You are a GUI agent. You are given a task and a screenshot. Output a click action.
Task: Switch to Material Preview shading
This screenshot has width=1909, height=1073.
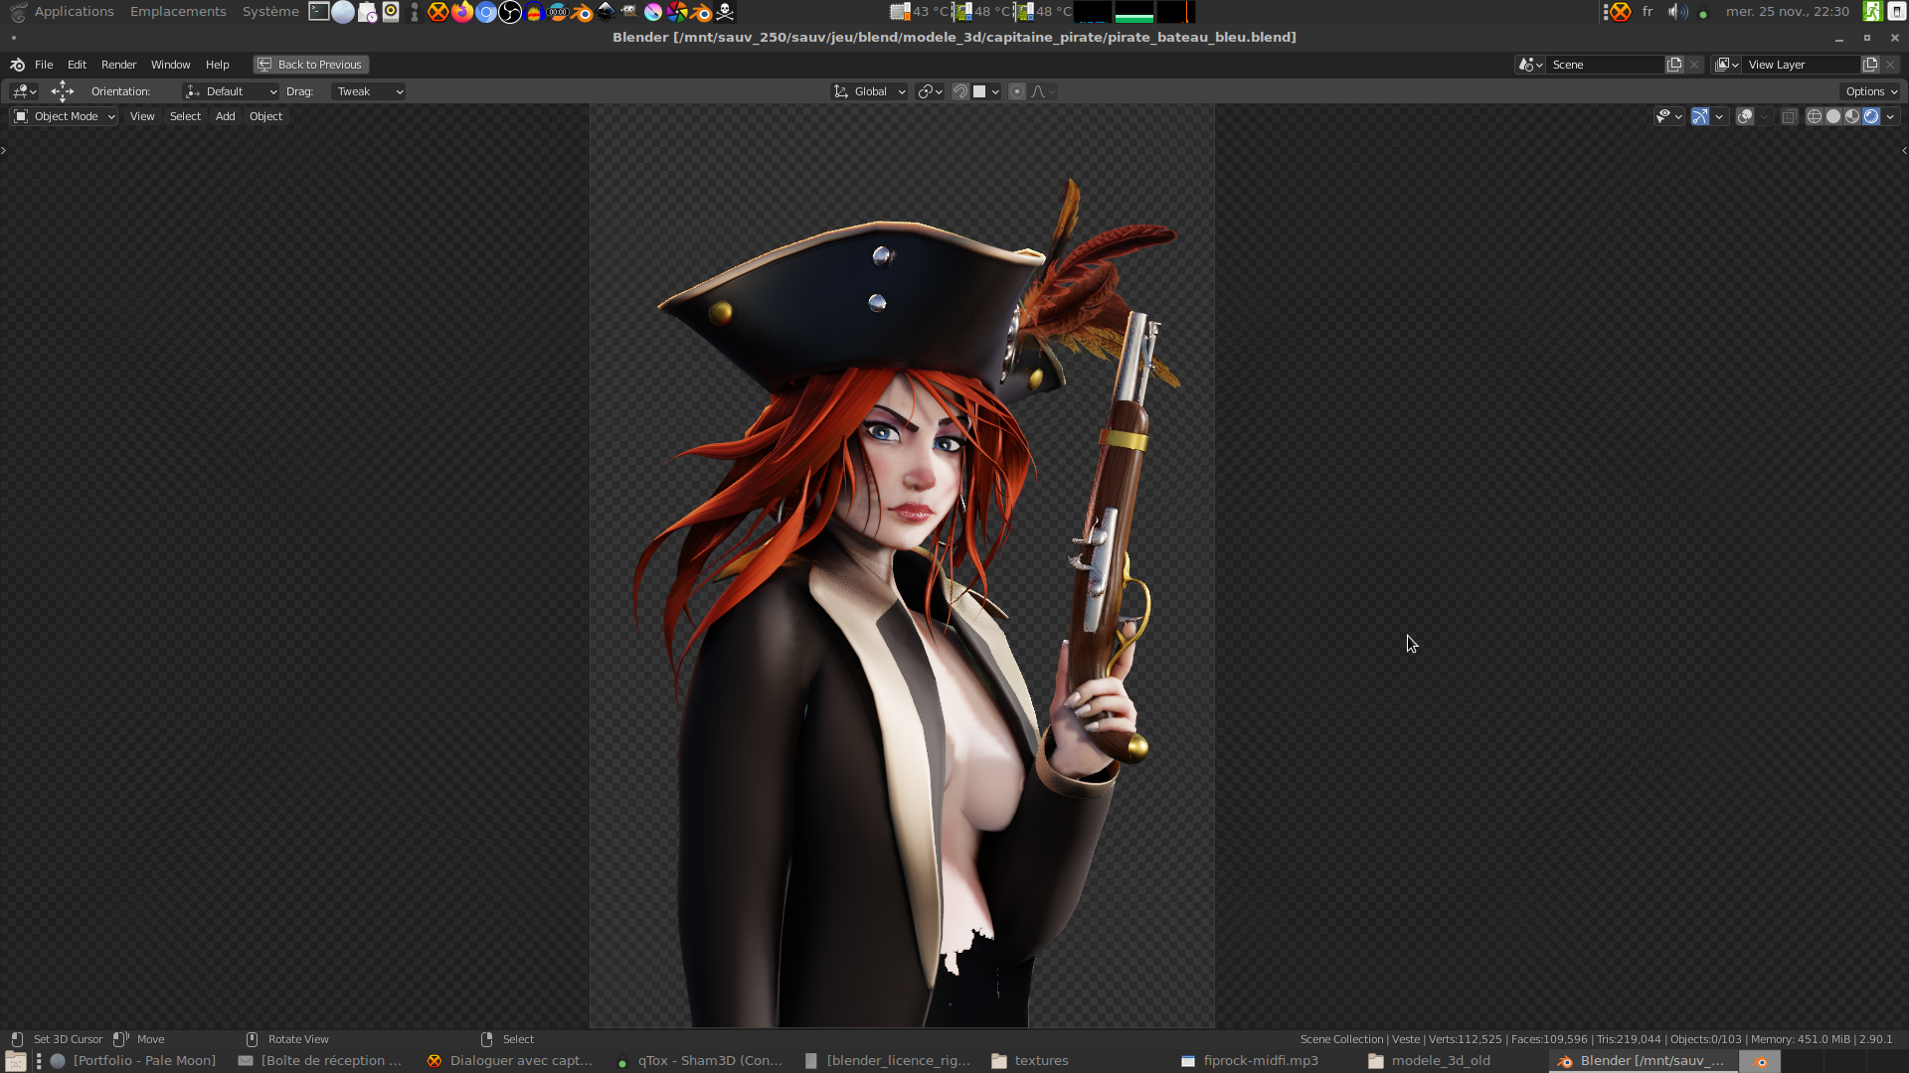1852,116
